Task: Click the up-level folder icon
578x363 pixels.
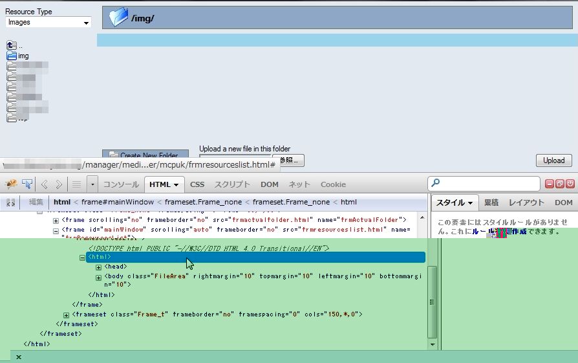Action: pyautogui.click(x=11, y=45)
